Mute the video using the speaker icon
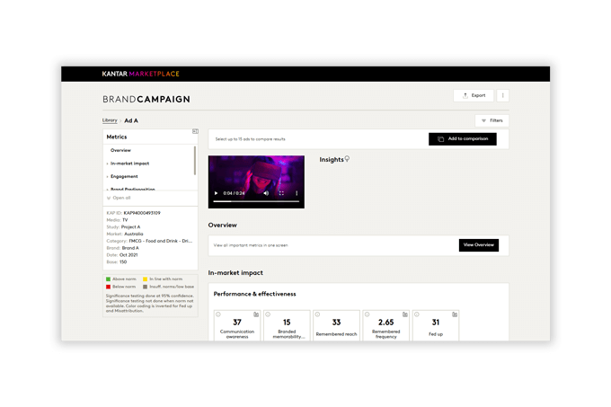The width and height of the screenshot is (611, 407). coord(266,193)
